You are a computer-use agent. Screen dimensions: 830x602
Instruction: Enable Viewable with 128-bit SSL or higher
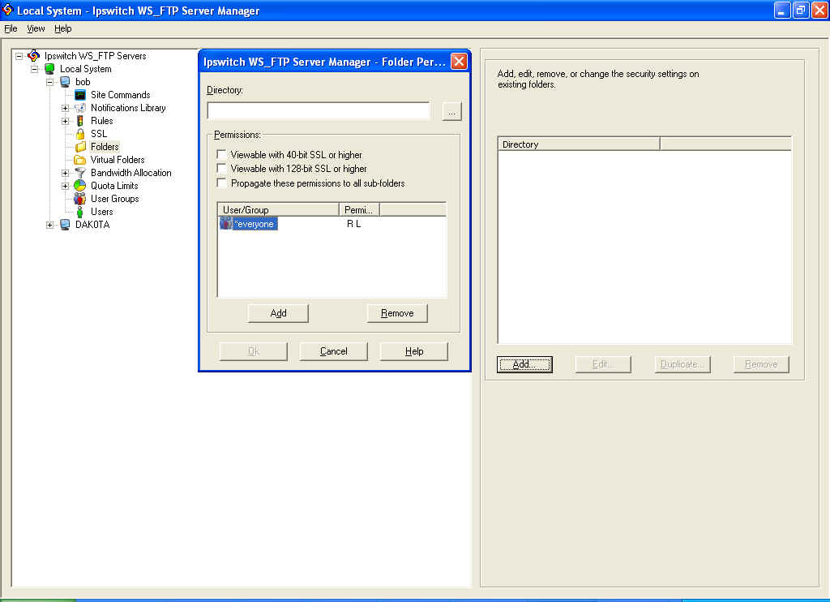coord(222,168)
